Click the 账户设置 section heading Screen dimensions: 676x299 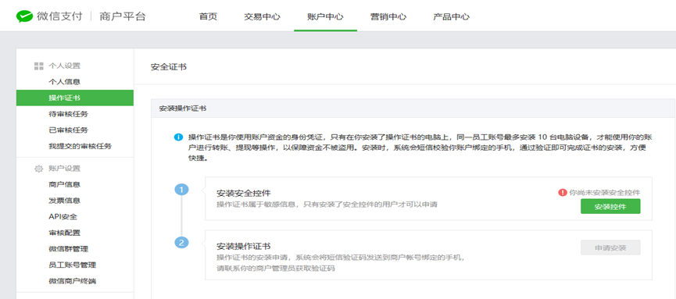tap(65, 169)
